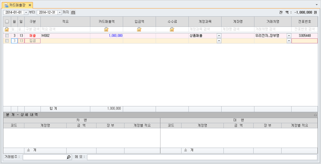Click the 전표번호 cell in 입금 row
321x164 pixels.
(x=305, y=41)
